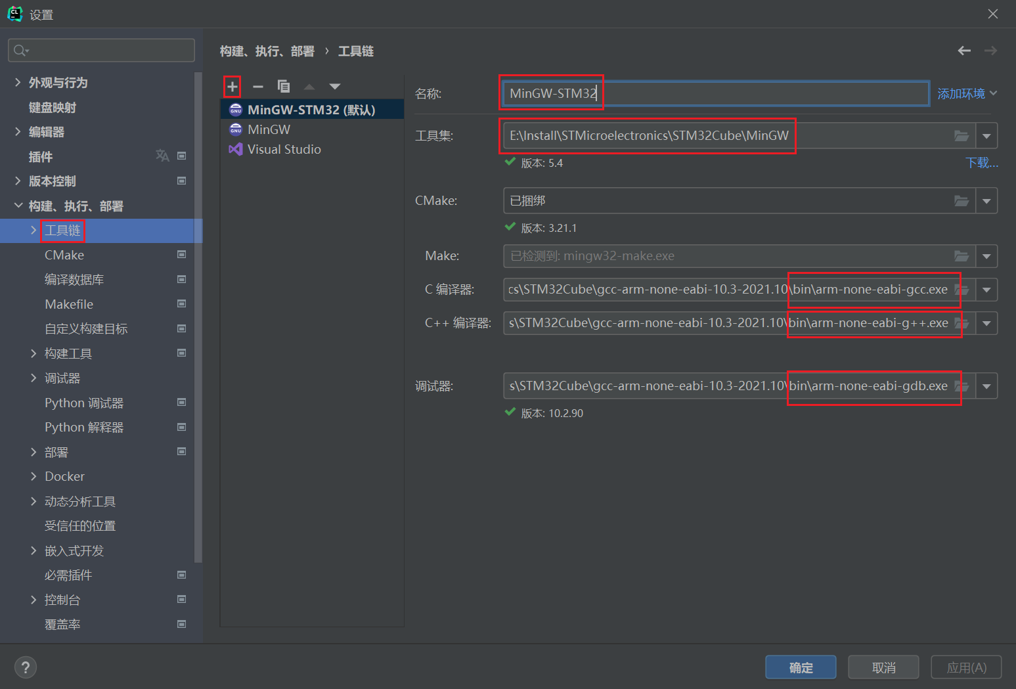Image resolution: width=1016 pixels, height=689 pixels.
Task: Close the settings dialog
Action: click(993, 14)
